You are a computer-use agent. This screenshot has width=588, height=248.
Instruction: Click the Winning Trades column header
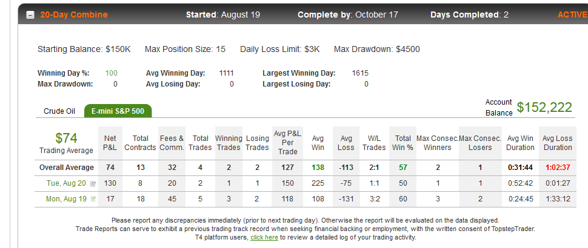tap(229, 143)
